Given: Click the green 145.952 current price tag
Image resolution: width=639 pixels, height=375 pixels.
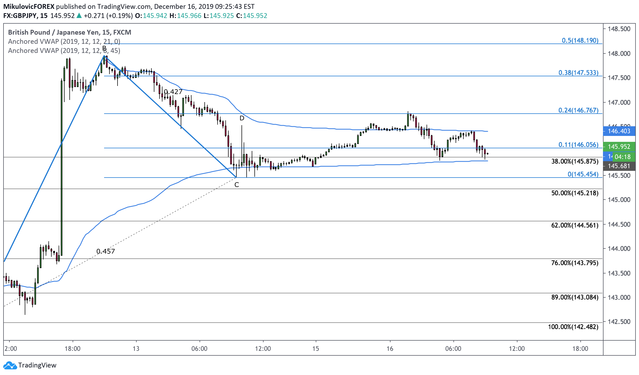Looking at the screenshot, I should (619, 147).
